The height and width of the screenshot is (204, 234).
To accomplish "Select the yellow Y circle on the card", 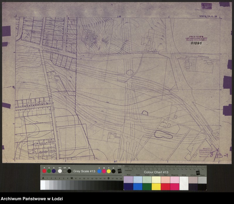I will click(109, 171).
